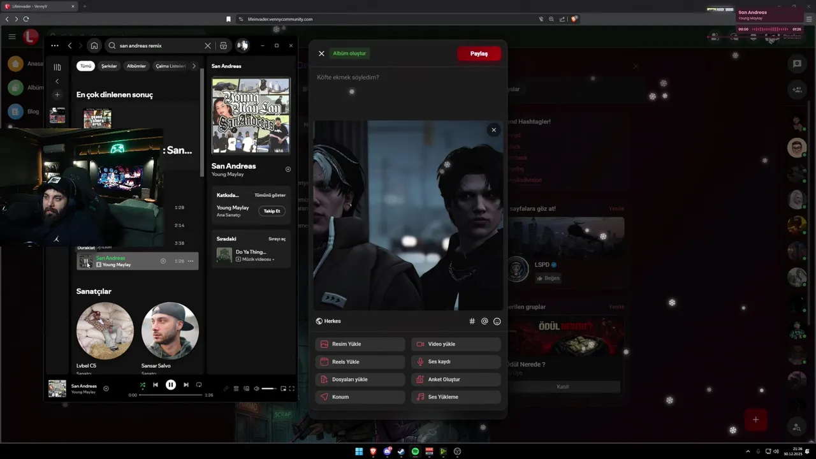Select the Çalma Listeleri filter chip

pyautogui.click(x=170, y=66)
